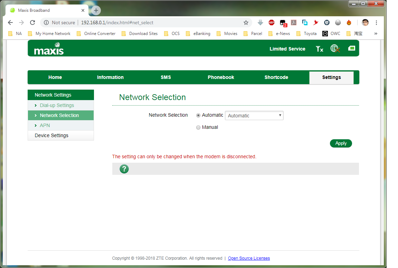Select the Automatic radio button
The image size is (398, 268).
point(198,115)
